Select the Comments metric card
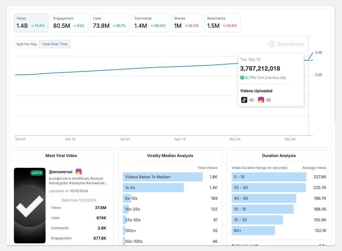 (150, 23)
